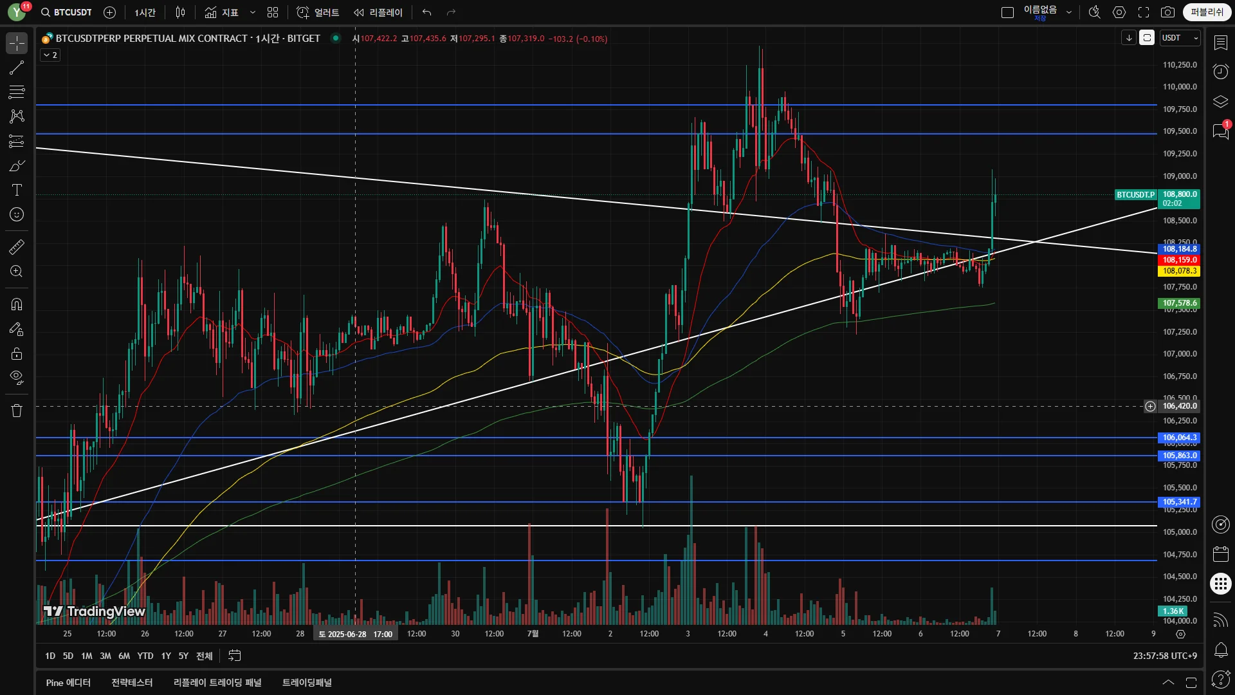The image size is (1235, 695).
Task: Click the BTCUSDT symbol search field
Action: tap(67, 12)
